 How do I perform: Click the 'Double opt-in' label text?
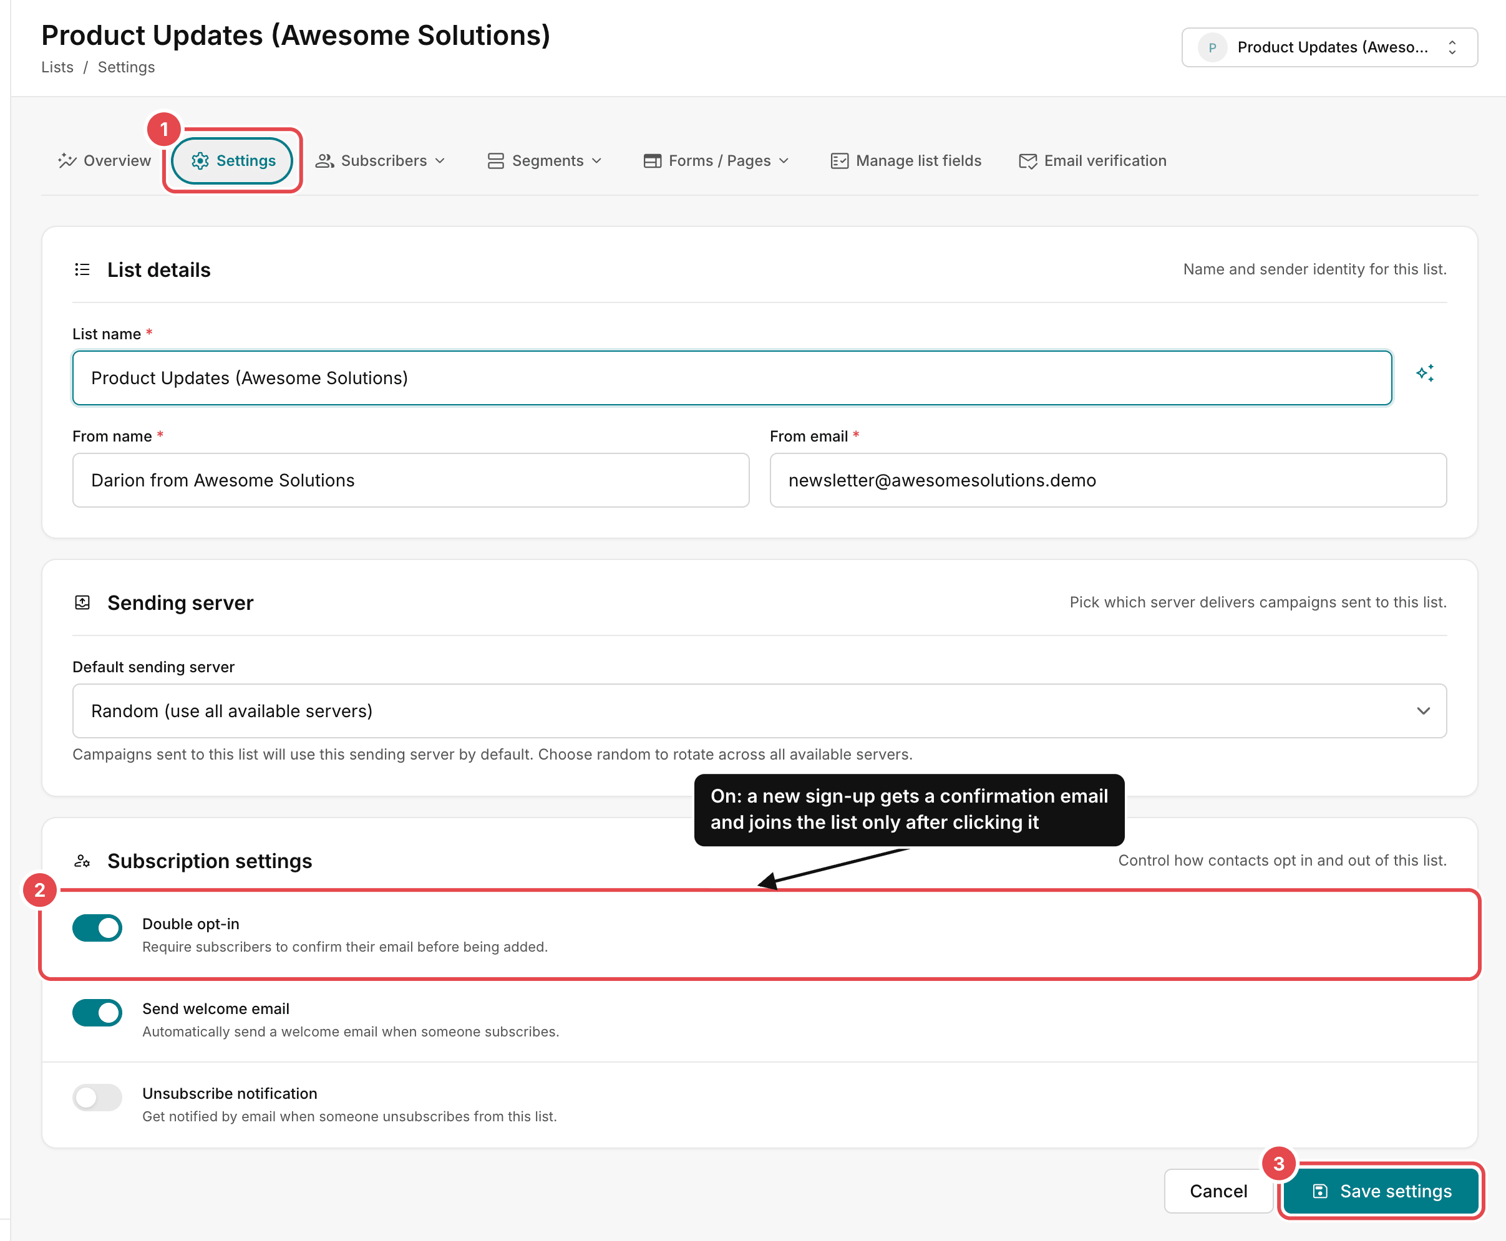191,924
